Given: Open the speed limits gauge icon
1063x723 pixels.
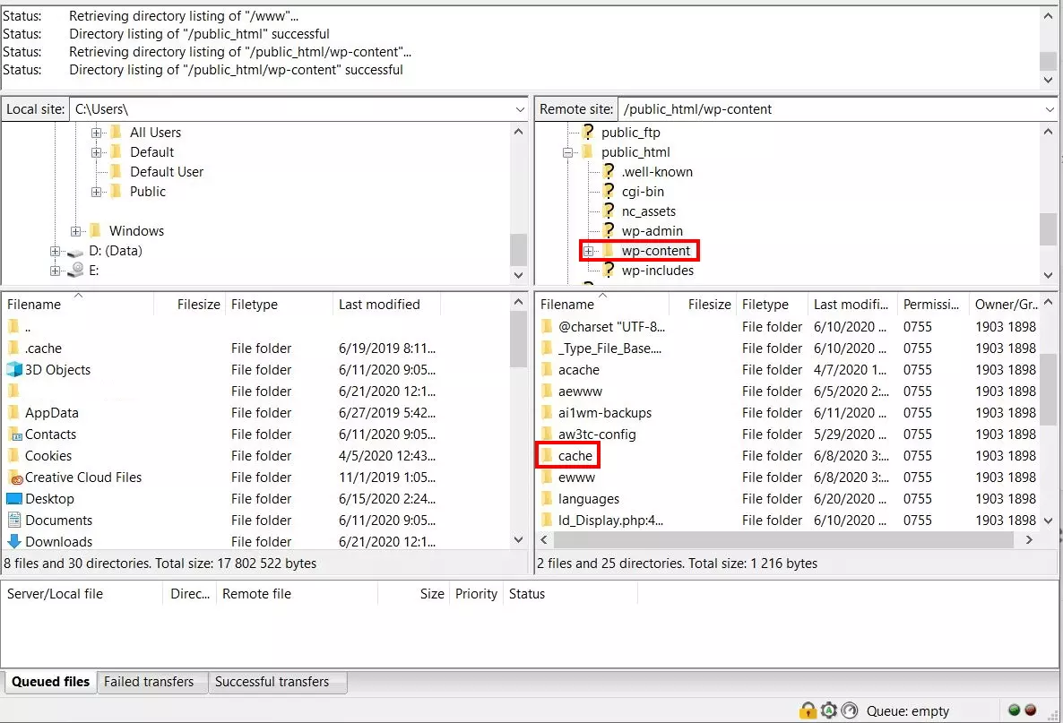Looking at the screenshot, I should click(850, 710).
